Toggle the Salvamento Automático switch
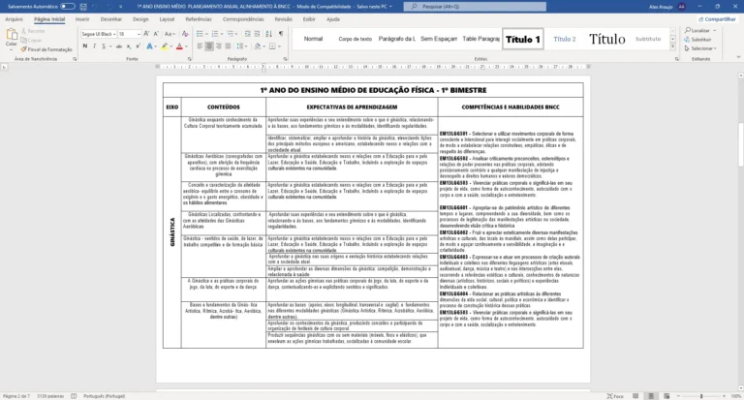The width and height of the screenshot is (744, 400). coord(68,7)
